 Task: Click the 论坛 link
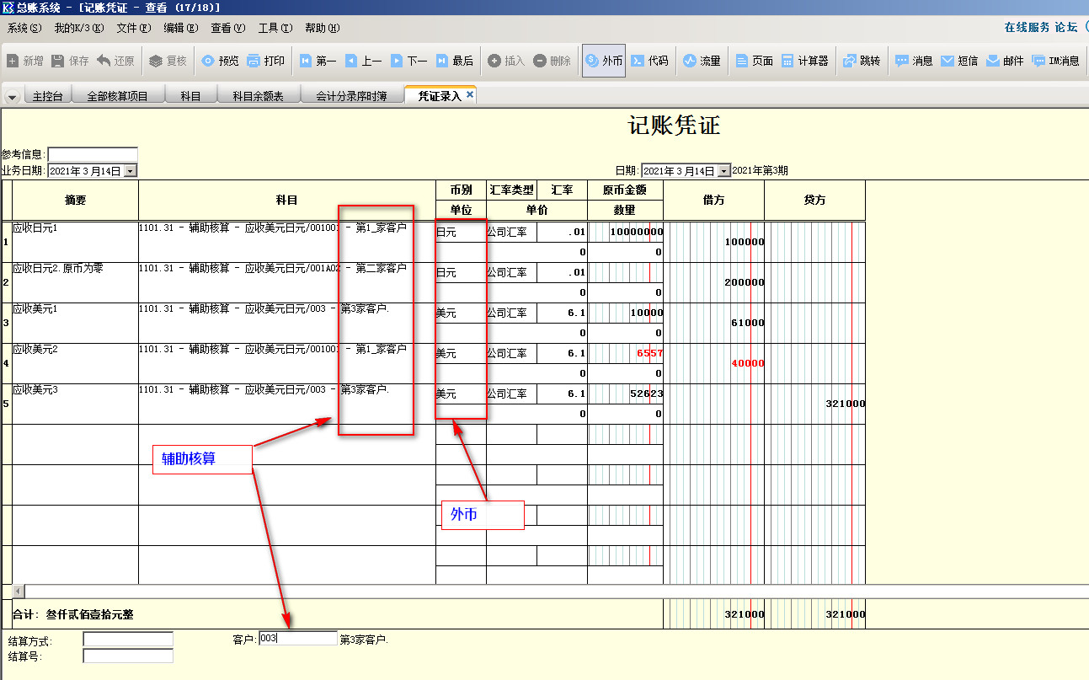pyautogui.click(x=1066, y=27)
